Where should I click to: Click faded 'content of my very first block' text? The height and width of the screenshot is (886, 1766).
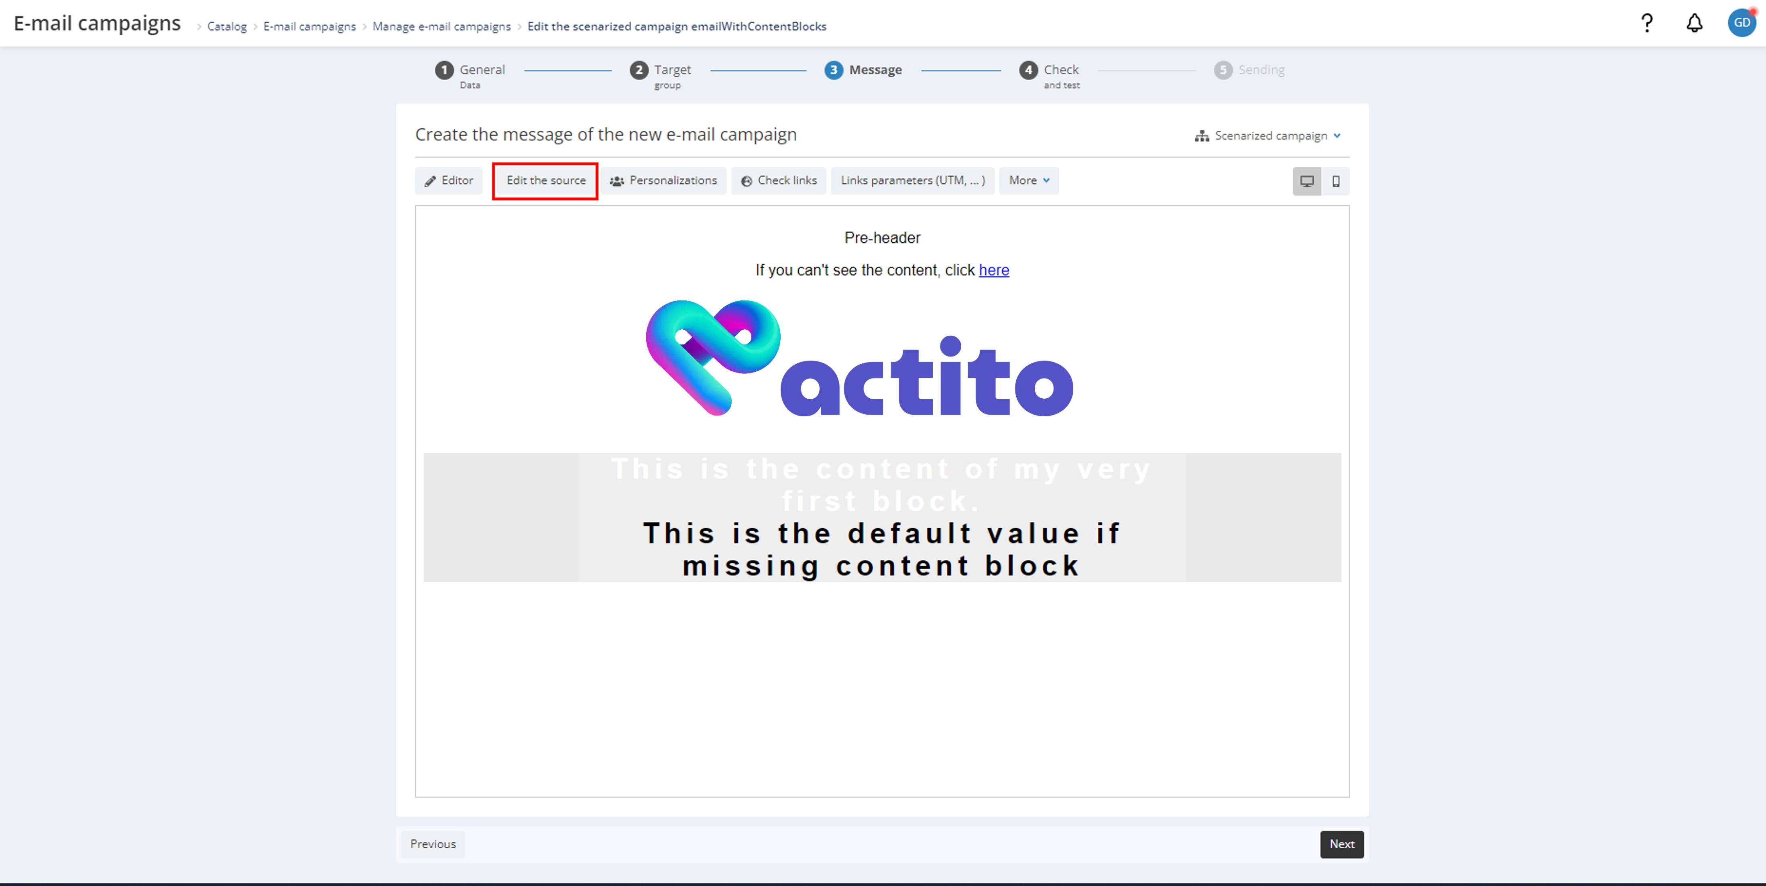(x=882, y=485)
